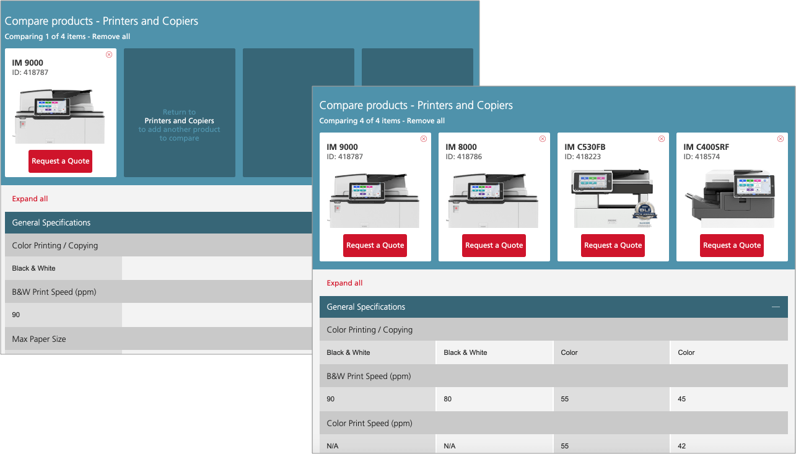Viewport: 796px width, 454px height.
Task: Click 'Expand all' in the front window
Action: (x=344, y=283)
